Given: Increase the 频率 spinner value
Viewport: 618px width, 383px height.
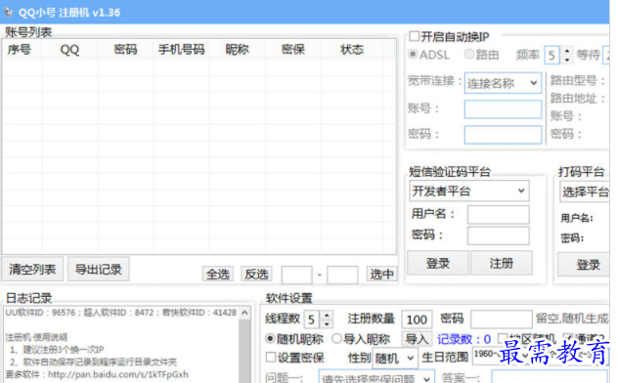Looking at the screenshot, I should point(567,51).
